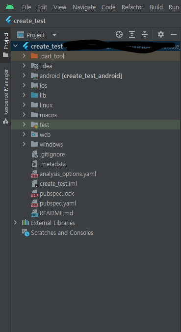
Task: Open the Refactor menu
Action: tap(132, 7)
